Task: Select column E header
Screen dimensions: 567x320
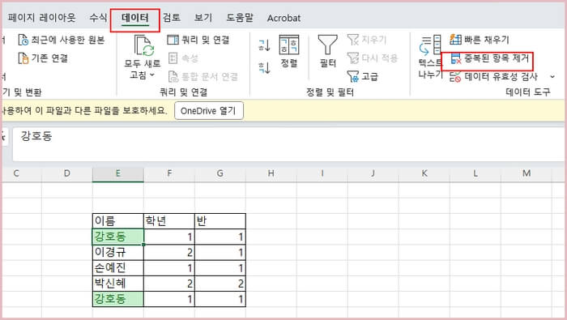Action: (x=118, y=173)
